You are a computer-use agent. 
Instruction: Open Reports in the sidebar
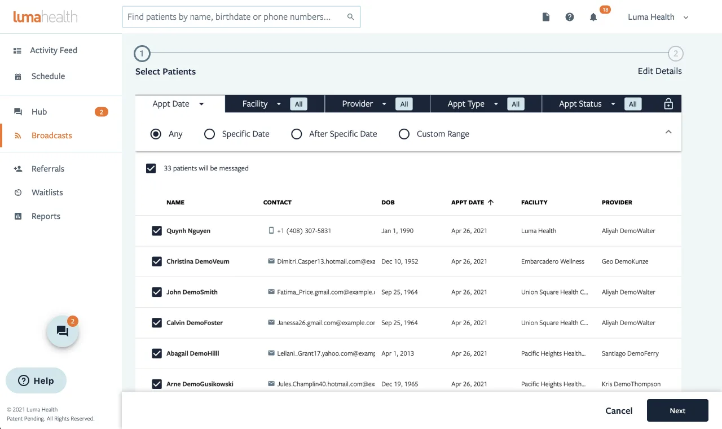(46, 216)
